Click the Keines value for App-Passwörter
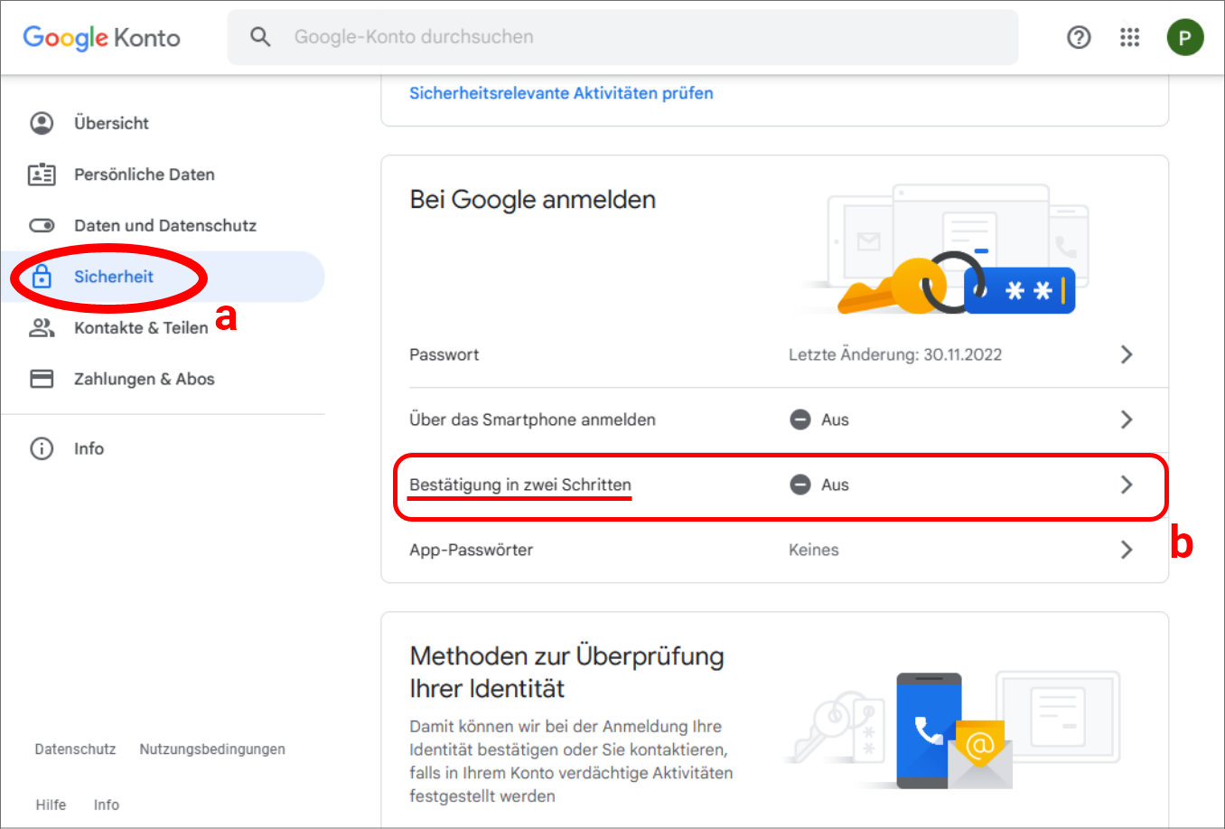The width and height of the screenshot is (1225, 829). (813, 550)
